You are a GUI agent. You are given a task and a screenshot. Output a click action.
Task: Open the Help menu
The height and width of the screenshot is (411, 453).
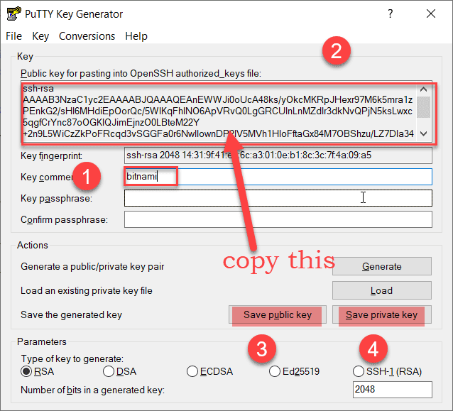pos(136,36)
